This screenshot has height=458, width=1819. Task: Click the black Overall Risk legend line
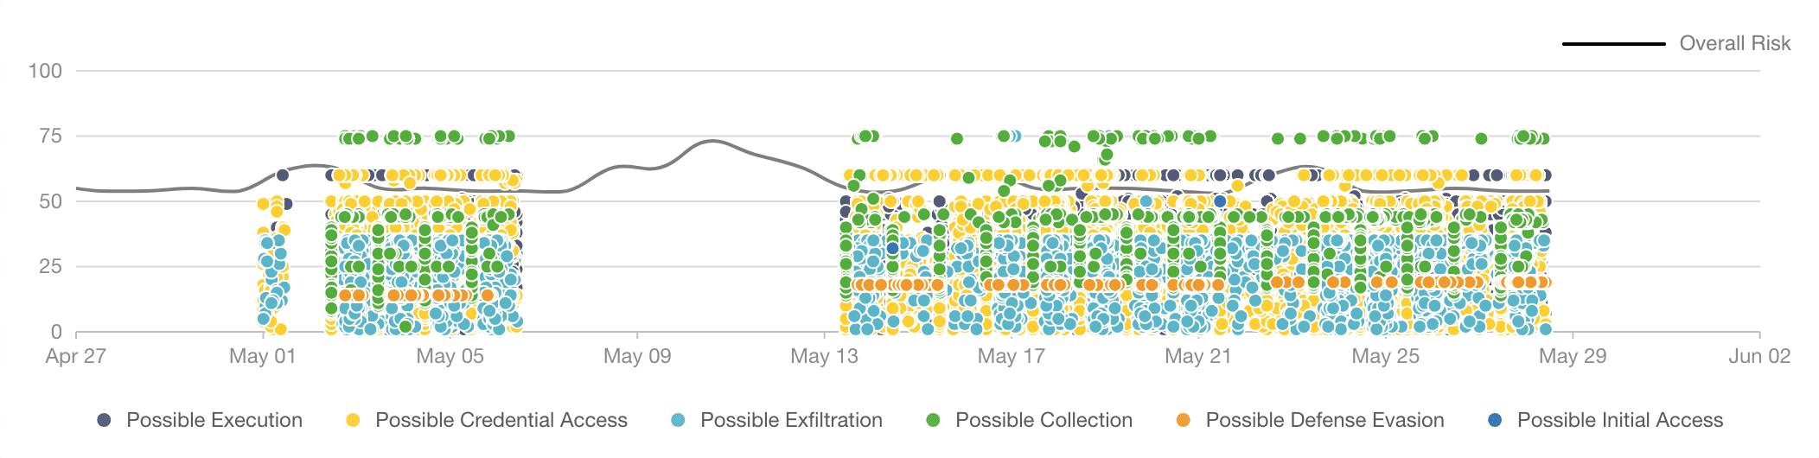coord(1613,43)
